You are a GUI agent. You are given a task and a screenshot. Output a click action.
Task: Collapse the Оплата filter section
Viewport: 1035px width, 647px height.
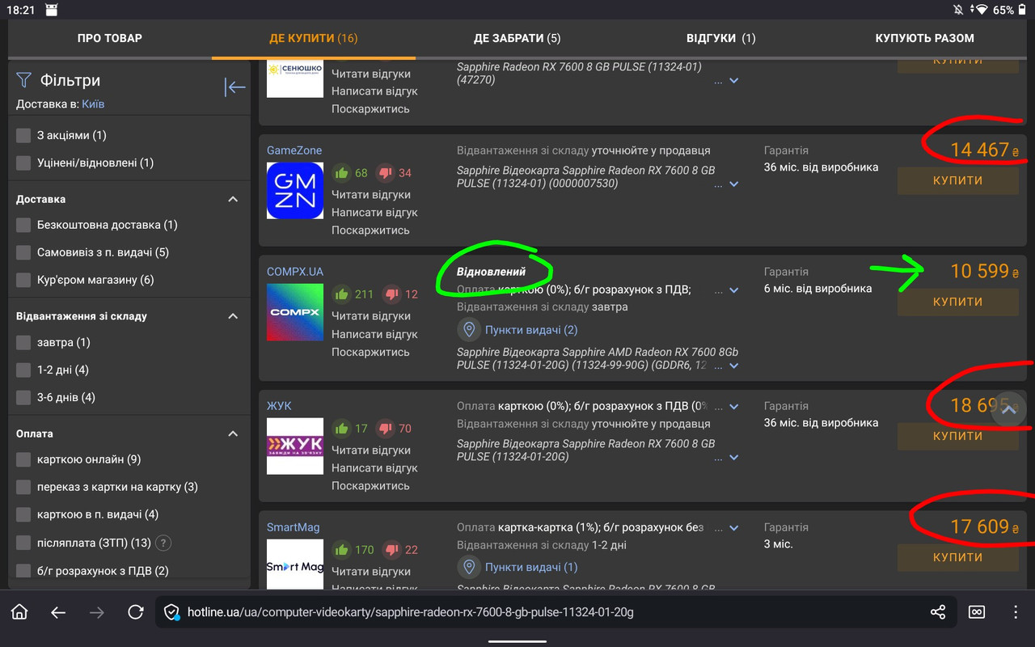(x=233, y=433)
